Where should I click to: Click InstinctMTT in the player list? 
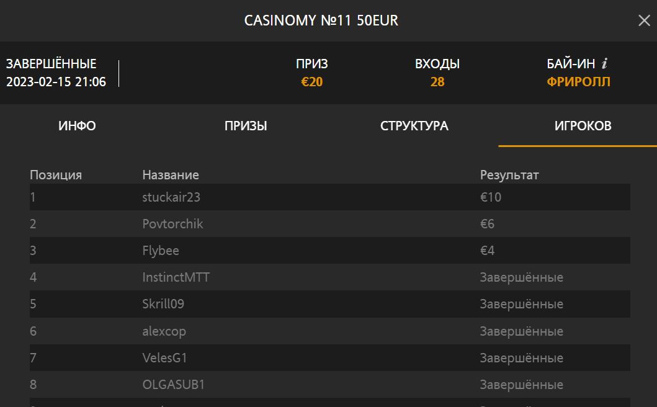point(176,277)
